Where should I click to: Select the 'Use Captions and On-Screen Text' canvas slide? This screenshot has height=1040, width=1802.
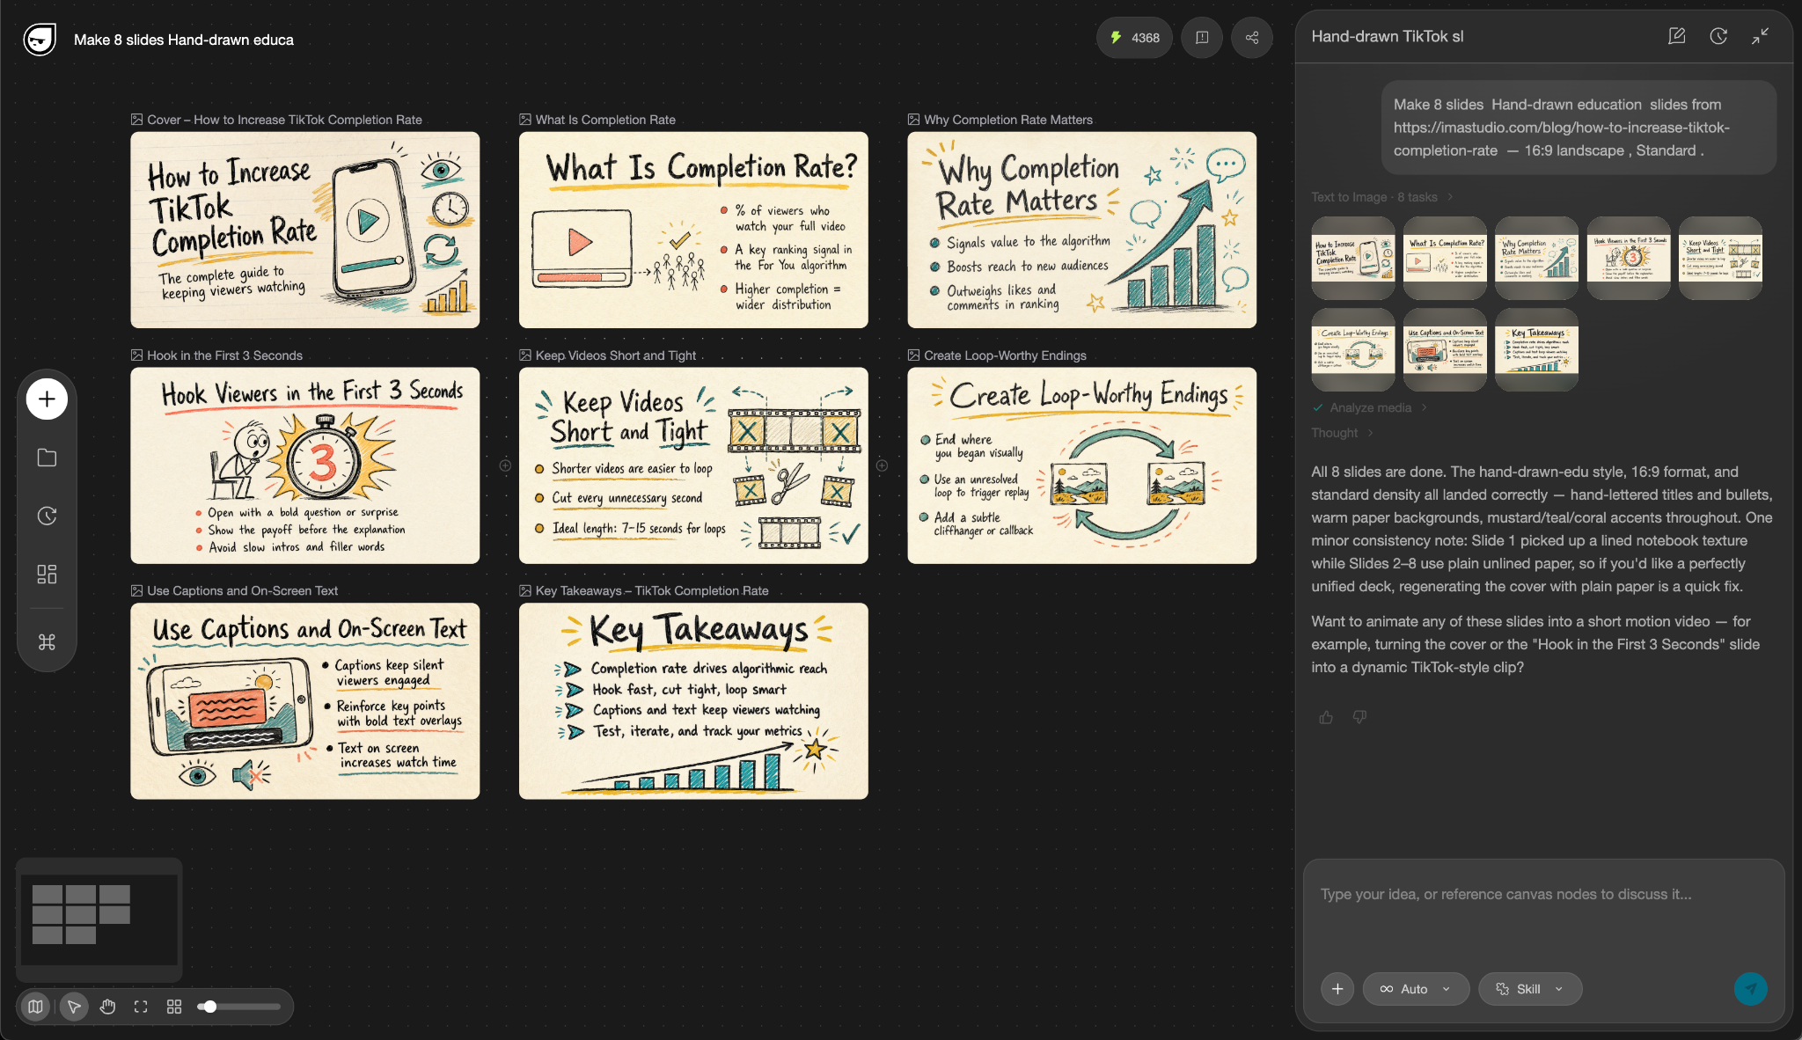(x=305, y=701)
